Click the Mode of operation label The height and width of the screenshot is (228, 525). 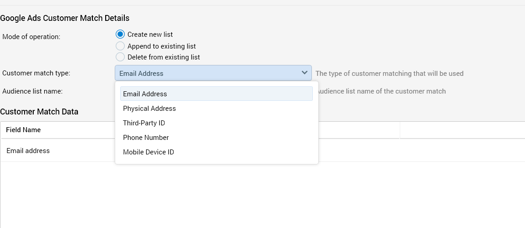(31, 37)
